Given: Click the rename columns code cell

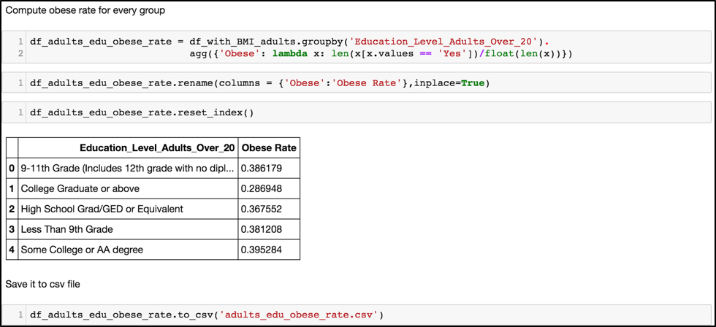Looking at the screenshot, I should 357,84.
